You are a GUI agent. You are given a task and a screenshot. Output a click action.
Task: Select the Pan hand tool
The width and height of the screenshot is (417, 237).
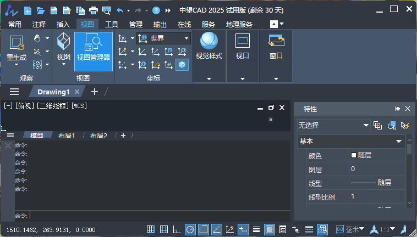(37, 38)
